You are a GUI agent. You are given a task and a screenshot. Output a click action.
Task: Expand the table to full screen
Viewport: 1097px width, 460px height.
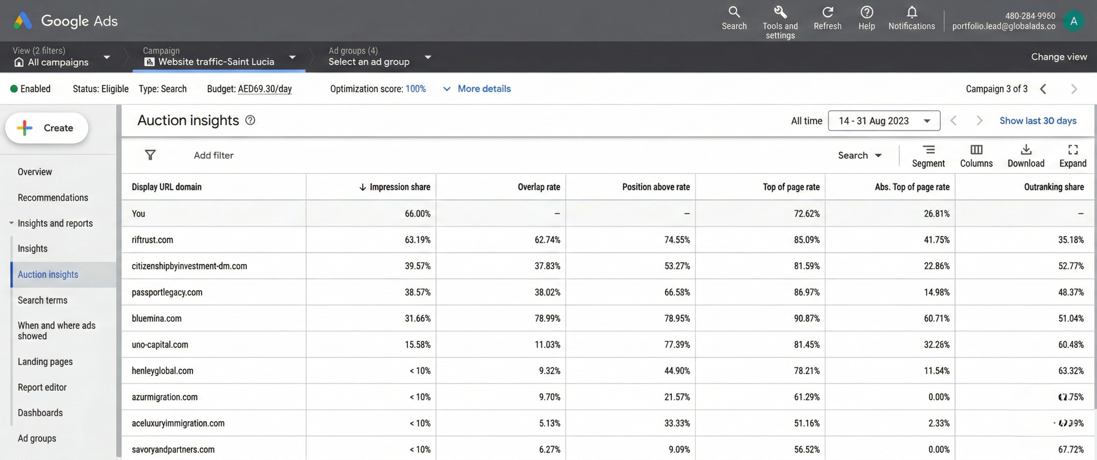click(x=1073, y=156)
